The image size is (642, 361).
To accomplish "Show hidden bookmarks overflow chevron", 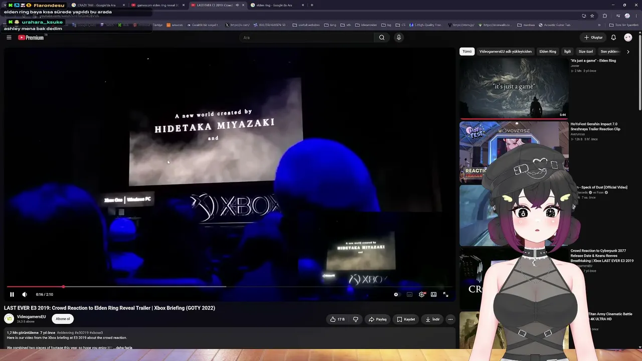I will tap(599, 25).
